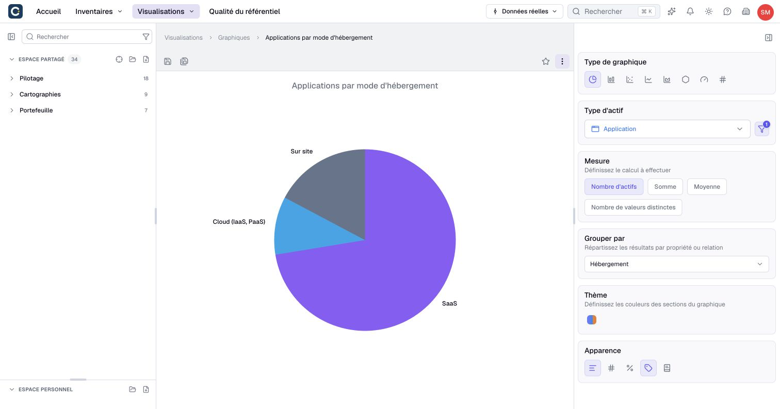780x409 pixels.
Task: Choose the hexagon chart type
Action: (686, 79)
